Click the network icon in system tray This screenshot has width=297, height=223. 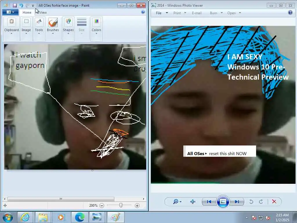click(x=261, y=218)
